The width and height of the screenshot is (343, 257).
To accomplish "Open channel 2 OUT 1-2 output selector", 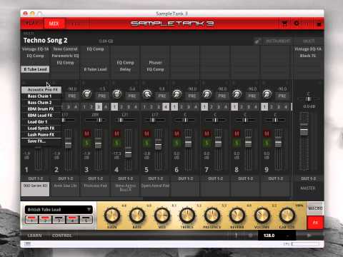I will click(x=65, y=178).
